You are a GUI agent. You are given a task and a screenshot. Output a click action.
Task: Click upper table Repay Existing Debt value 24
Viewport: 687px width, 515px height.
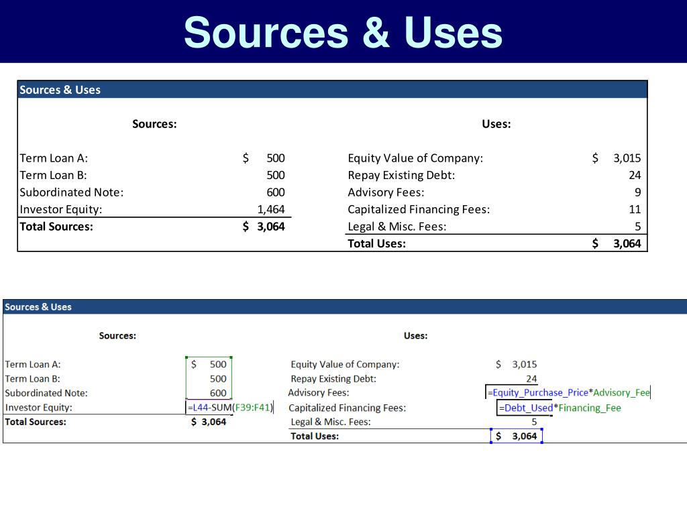pyautogui.click(x=635, y=175)
